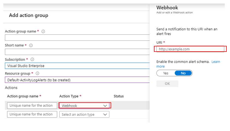This screenshot has width=230, height=131.
Task: Click the OK button in Webhook panel
Action: click(167, 84)
